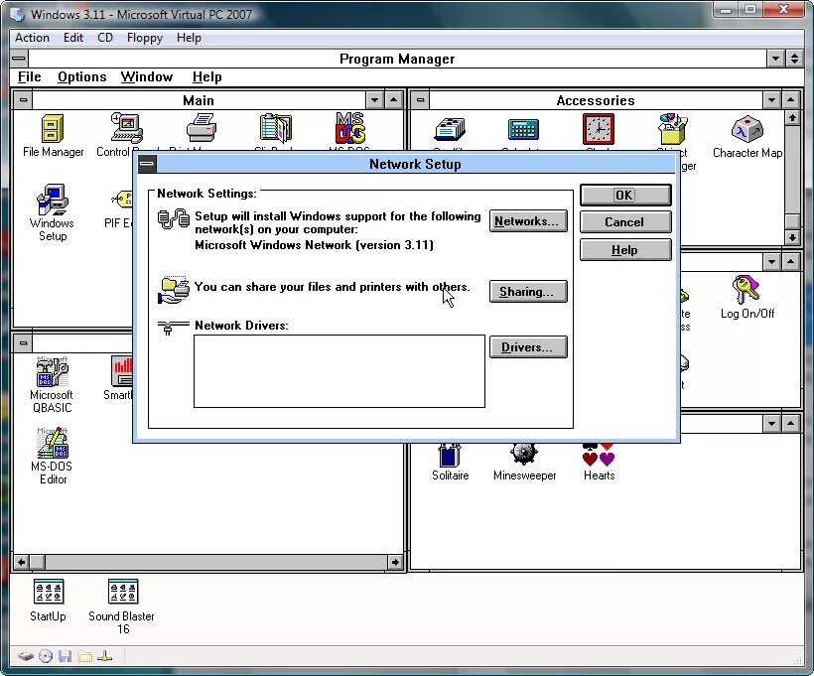The image size is (814, 676).
Task: Open Virtual PC CD menu
Action: [x=105, y=38]
